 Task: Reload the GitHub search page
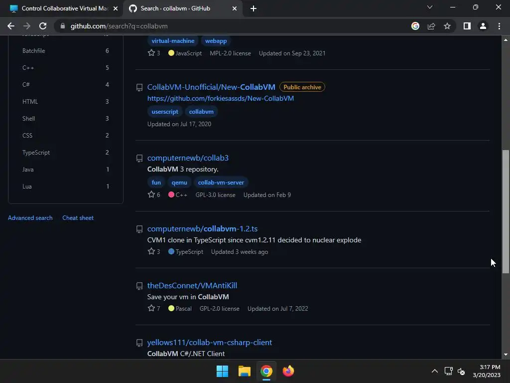[x=43, y=26]
